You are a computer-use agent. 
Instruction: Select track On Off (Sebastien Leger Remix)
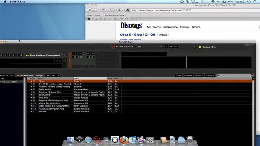tap(140, 84)
